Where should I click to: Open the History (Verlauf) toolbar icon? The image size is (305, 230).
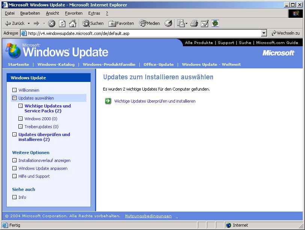click(168, 23)
